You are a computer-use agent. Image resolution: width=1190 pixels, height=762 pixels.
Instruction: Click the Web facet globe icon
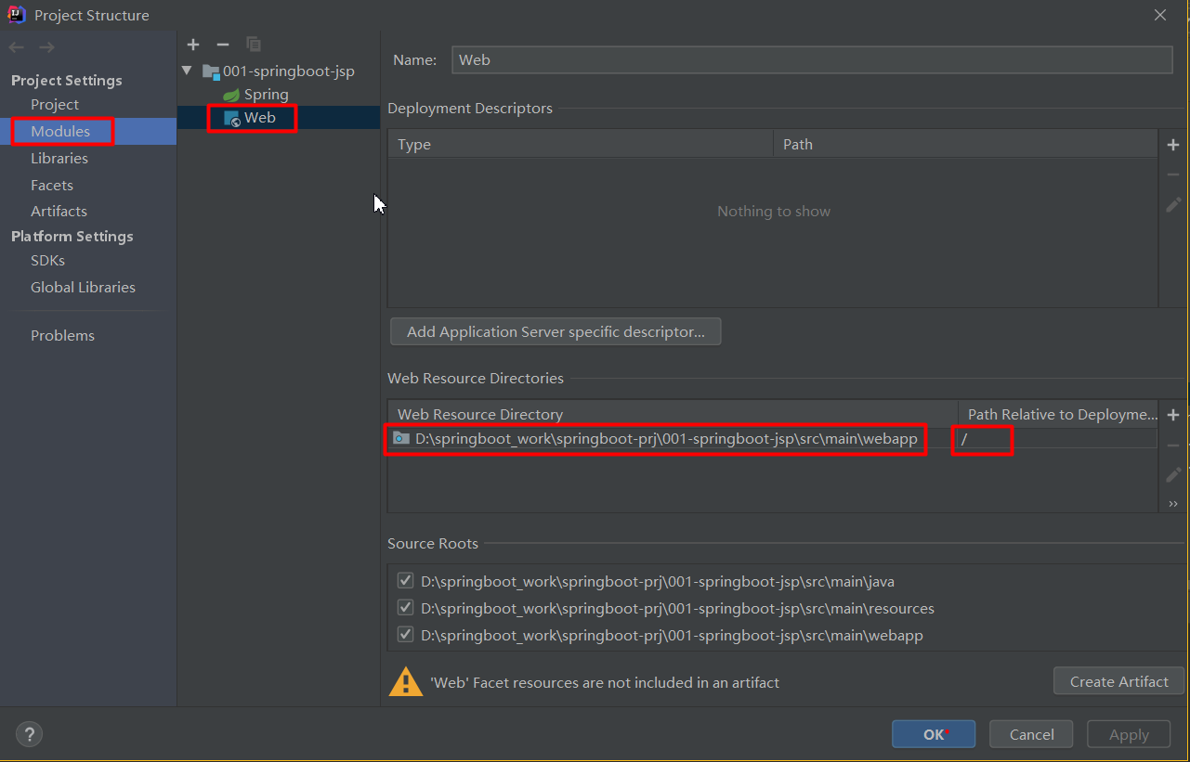[x=232, y=118]
